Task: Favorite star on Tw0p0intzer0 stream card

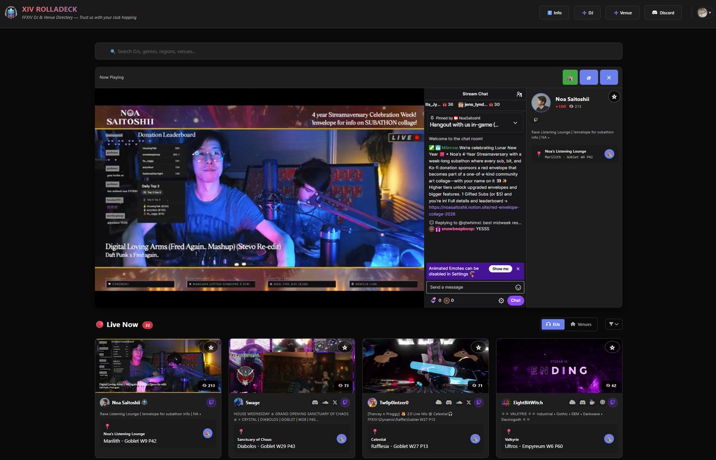Action: [478, 347]
